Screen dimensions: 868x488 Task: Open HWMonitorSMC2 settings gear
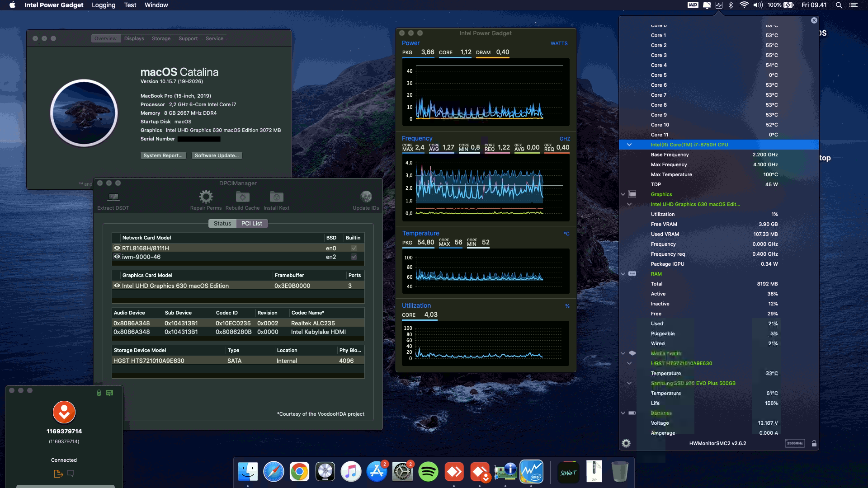coord(626,443)
